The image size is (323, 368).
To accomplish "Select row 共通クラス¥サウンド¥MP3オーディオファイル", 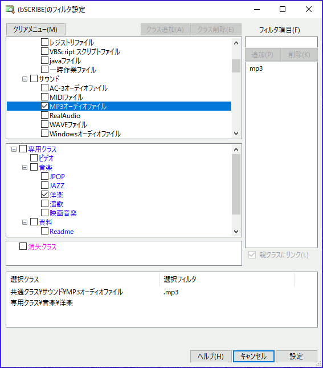I will [x=67, y=292].
